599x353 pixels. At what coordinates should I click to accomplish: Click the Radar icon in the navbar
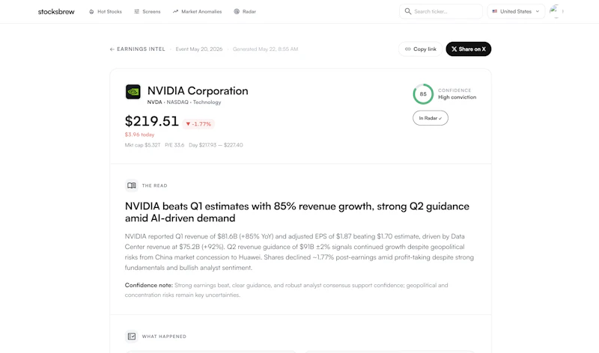click(237, 11)
